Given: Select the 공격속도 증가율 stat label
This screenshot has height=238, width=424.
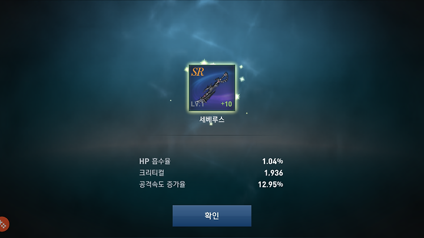Looking at the screenshot, I should 163,184.
